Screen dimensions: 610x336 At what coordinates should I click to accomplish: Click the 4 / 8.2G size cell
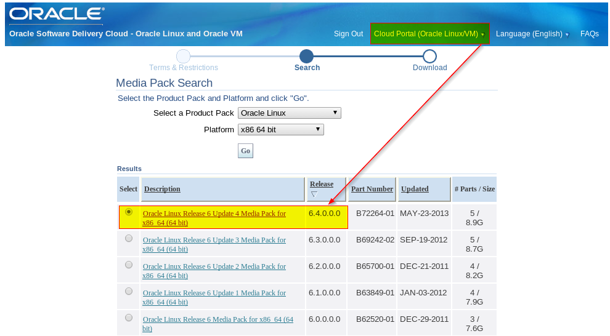click(474, 271)
